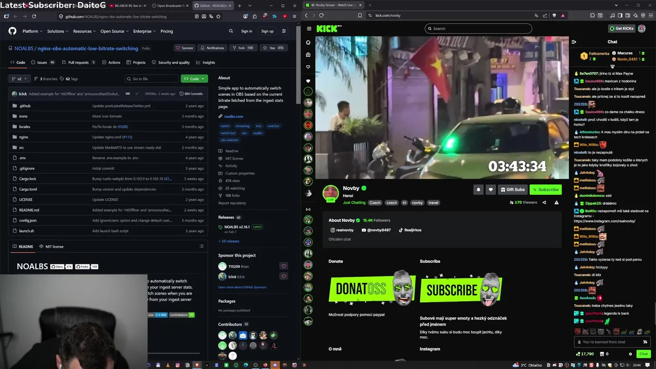Viewport: 656px width, 369px height.
Task: Open noalbs.com website link
Action: click(x=233, y=116)
